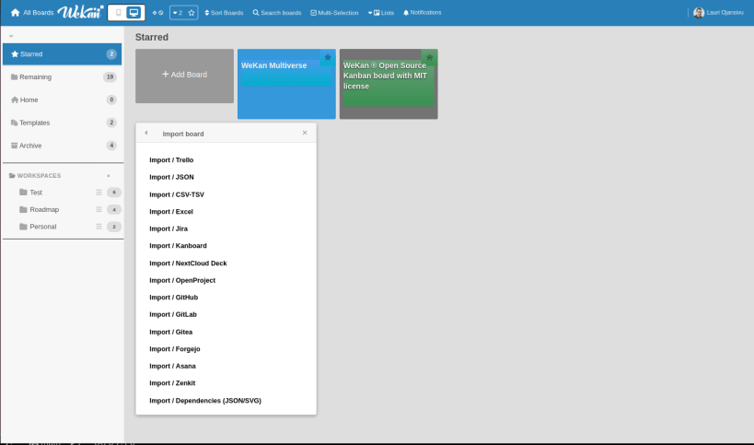The height and width of the screenshot is (445, 754).
Task: Select Starred in the sidebar
Action: (x=62, y=53)
